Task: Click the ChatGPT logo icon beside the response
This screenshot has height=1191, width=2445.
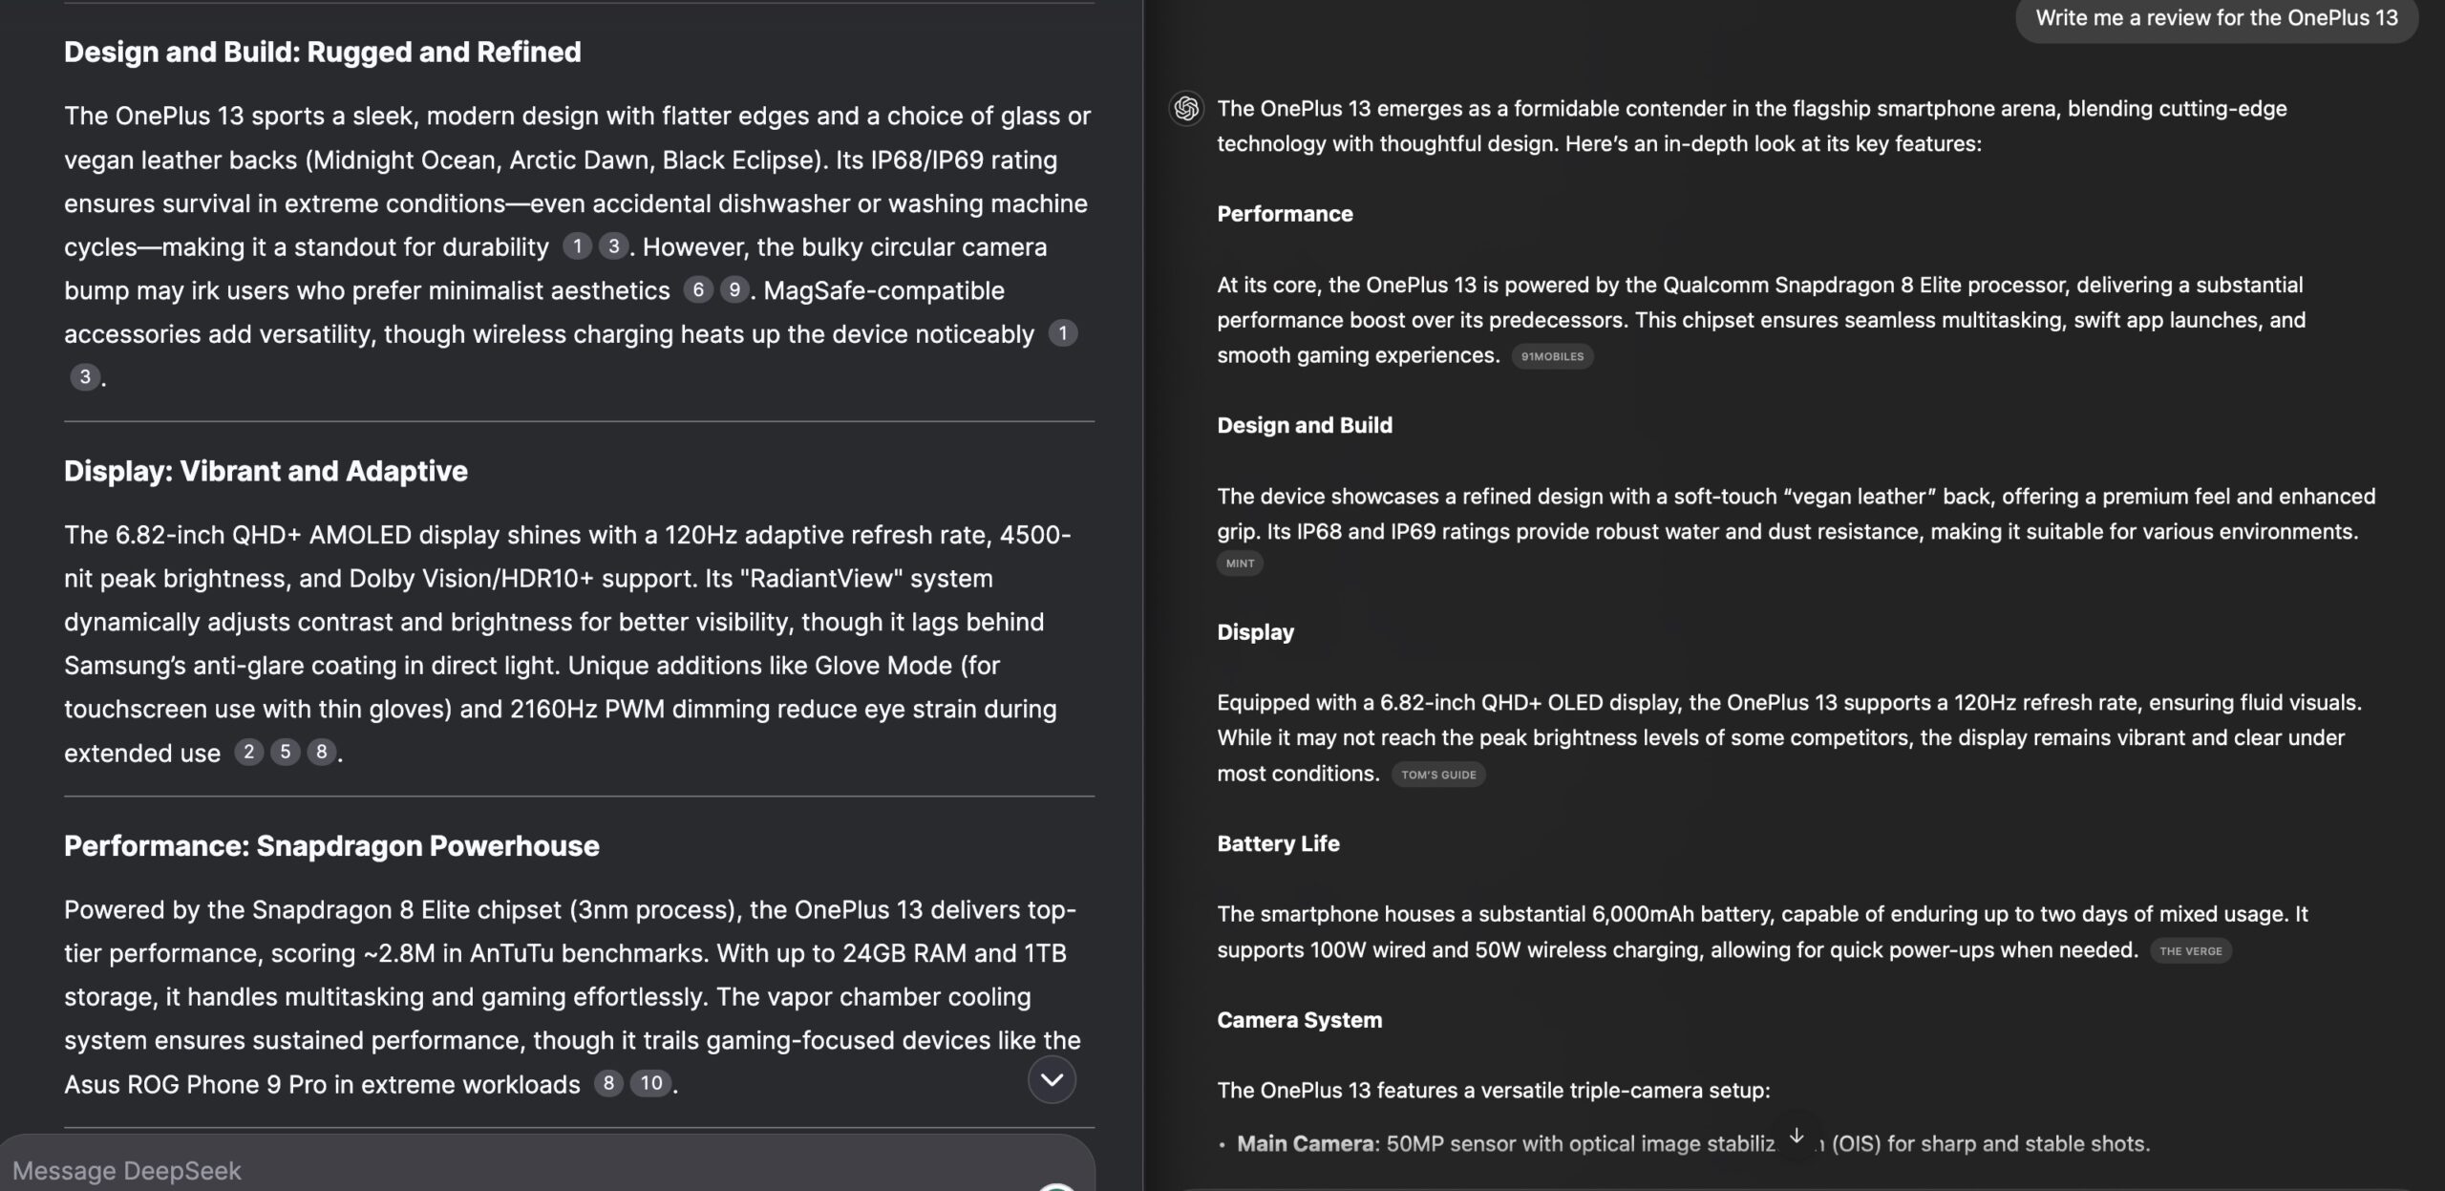Action: (1186, 109)
